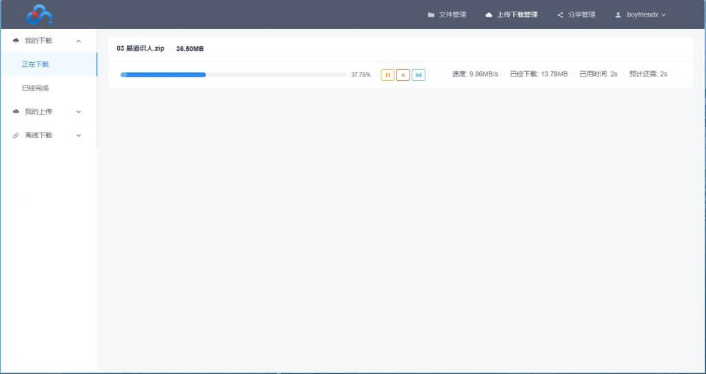This screenshot has width=706, height=374.
Task: Expand the 离线下载 sidebar section
Action: [x=79, y=135]
